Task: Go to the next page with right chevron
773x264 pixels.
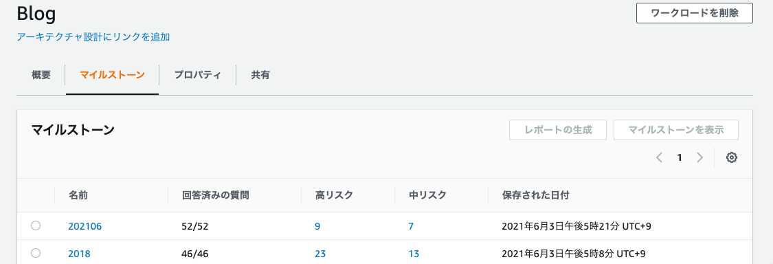Action: 699,158
